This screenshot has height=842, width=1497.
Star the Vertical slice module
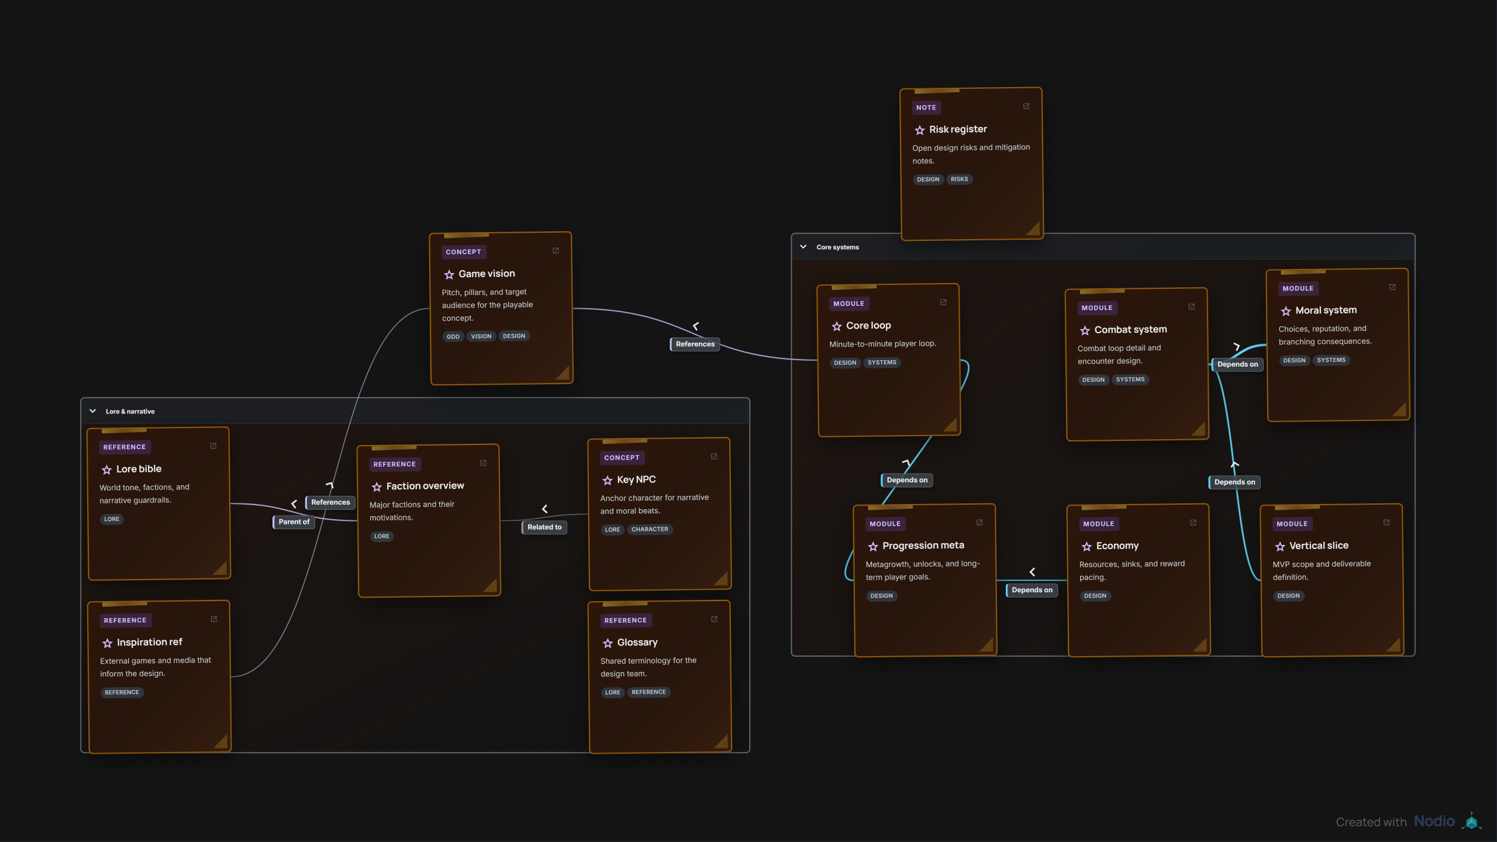coord(1279,546)
